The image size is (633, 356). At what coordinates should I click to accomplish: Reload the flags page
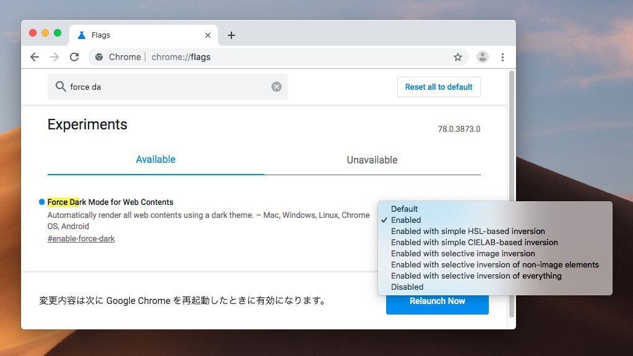coord(74,57)
